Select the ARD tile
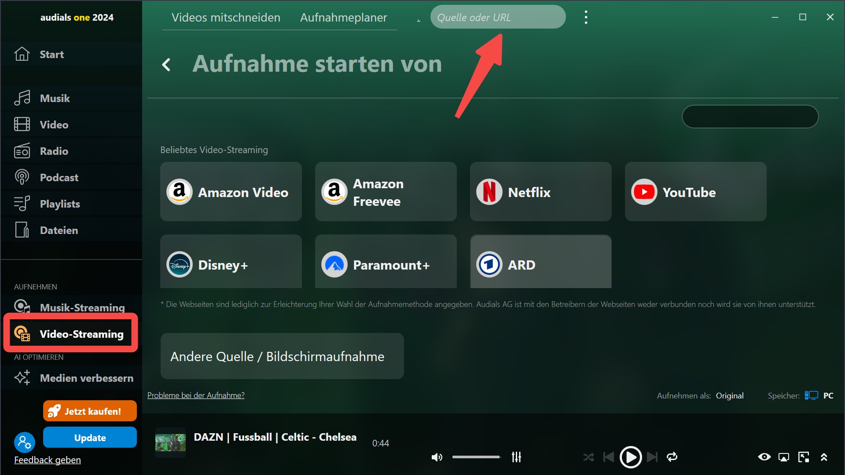This screenshot has height=475, width=845. (541, 262)
